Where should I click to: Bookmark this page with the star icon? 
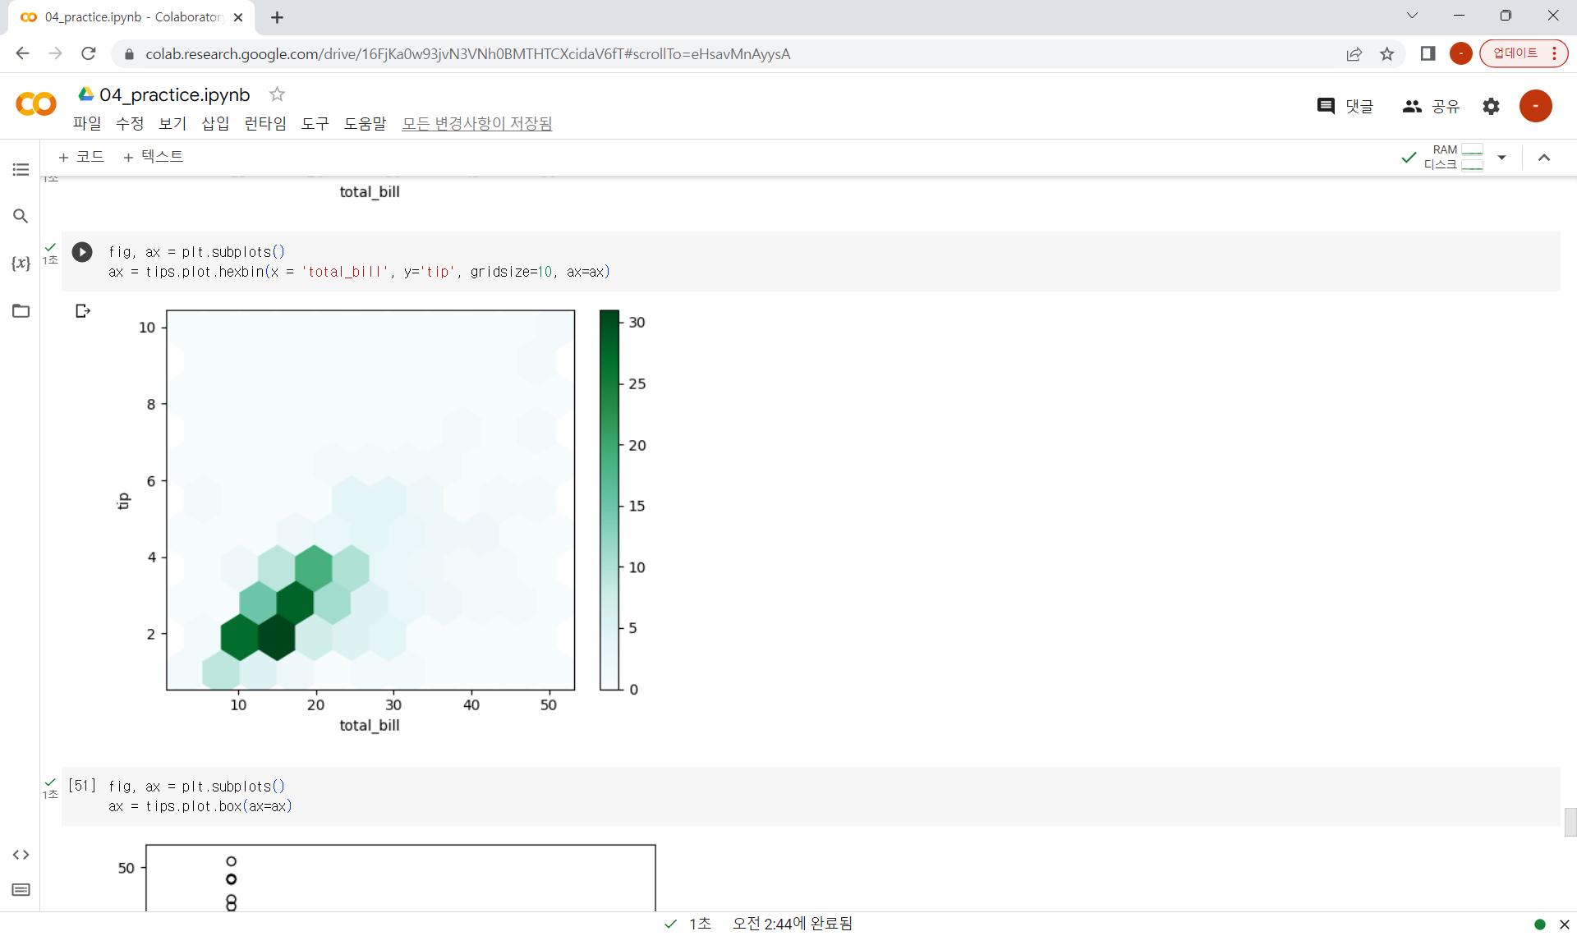pyautogui.click(x=1387, y=54)
